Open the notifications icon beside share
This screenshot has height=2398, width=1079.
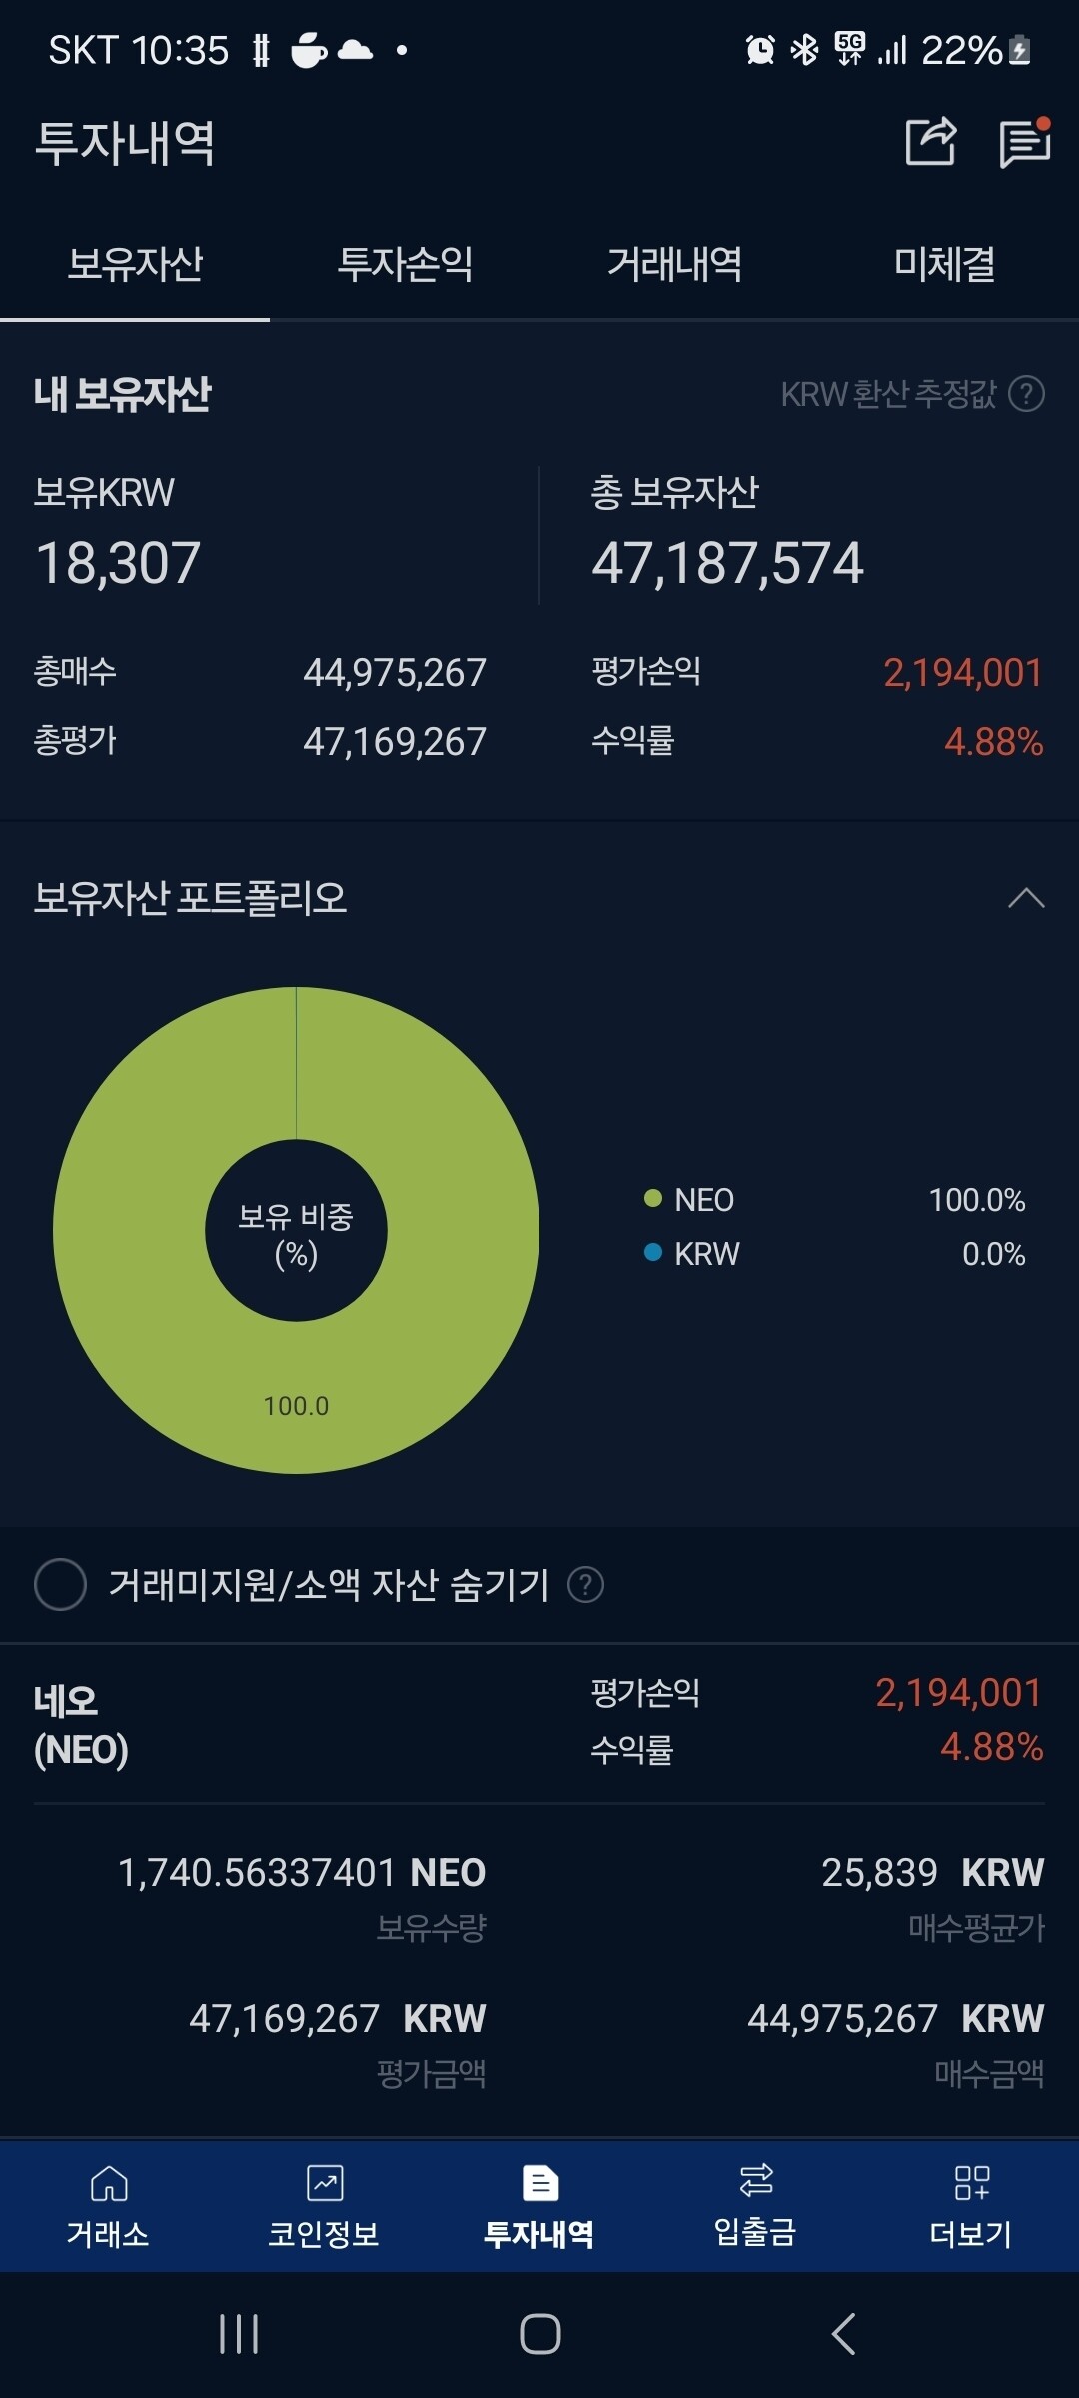pos(1022,144)
